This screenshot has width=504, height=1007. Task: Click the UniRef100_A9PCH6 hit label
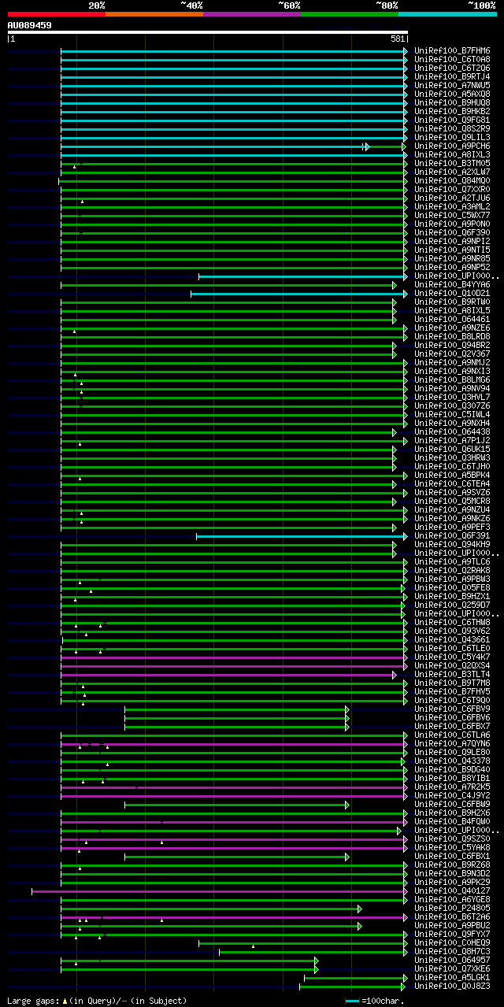pos(452,146)
